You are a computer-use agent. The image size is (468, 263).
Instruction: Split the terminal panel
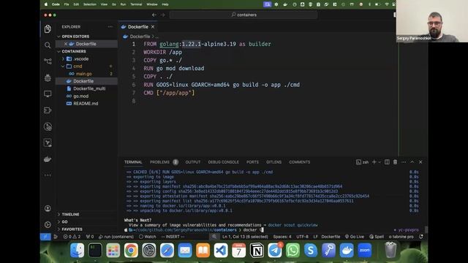click(387, 162)
